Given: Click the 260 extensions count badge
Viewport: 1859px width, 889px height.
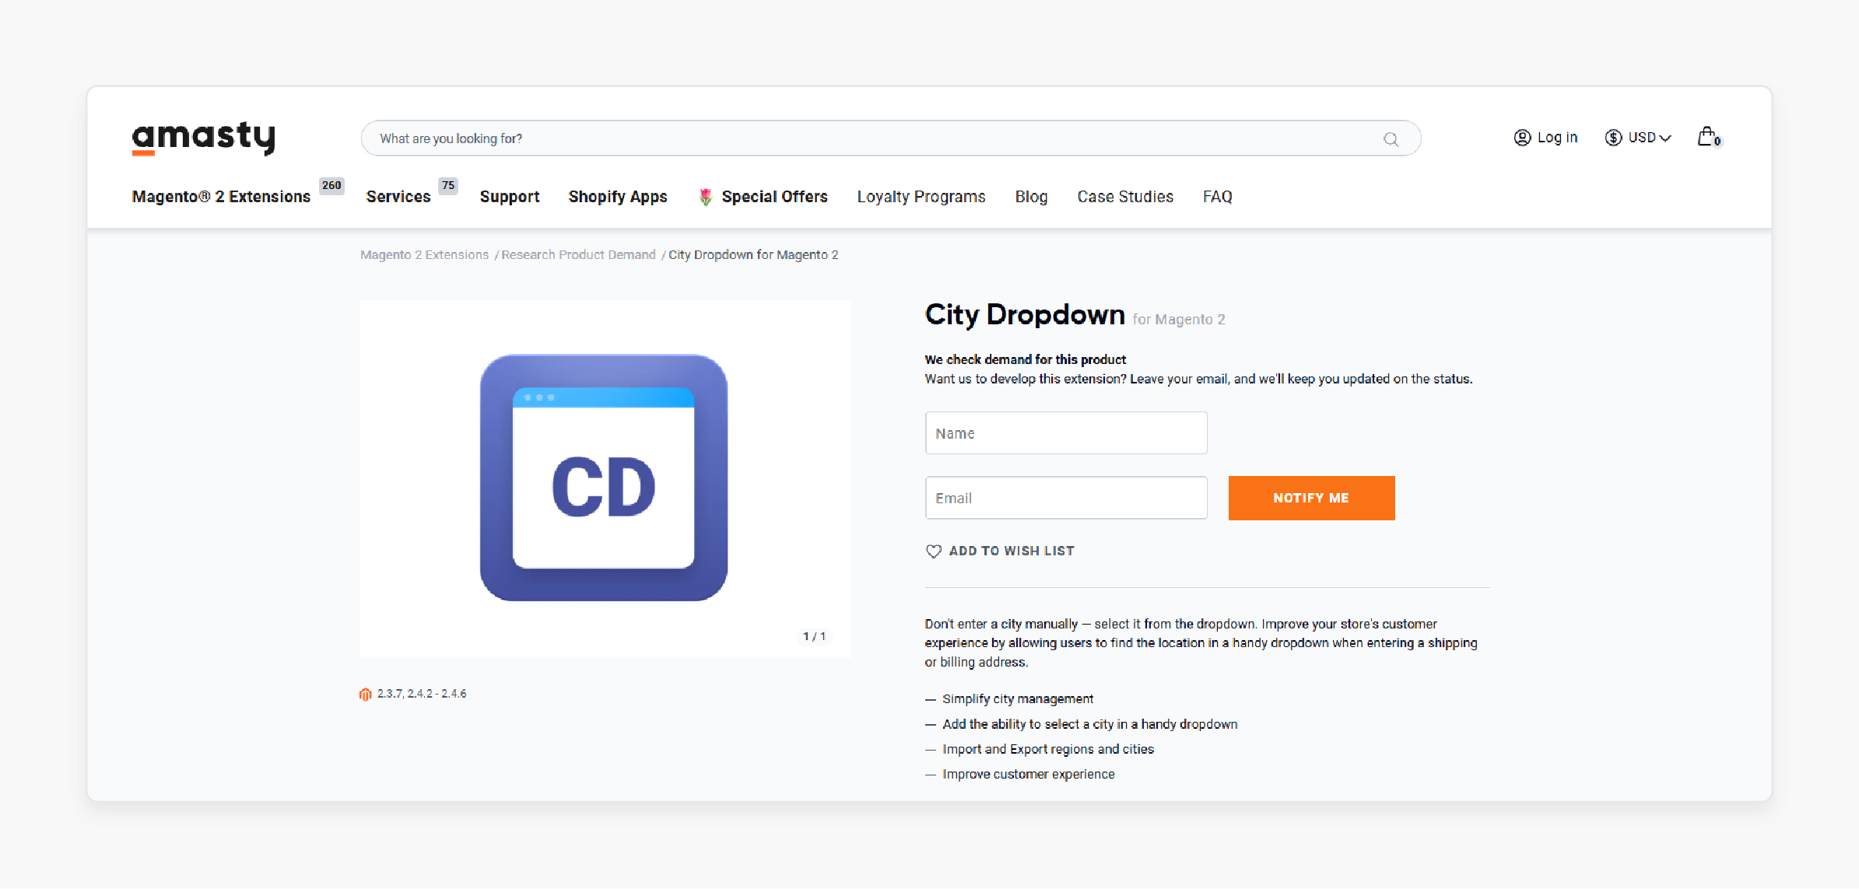Looking at the screenshot, I should click(331, 185).
